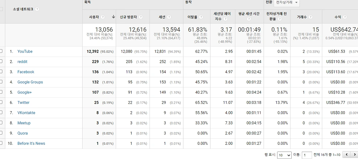This screenshot has height=159, width=358.
Task: Show help for 이탈률 column
Action: [x=201, y=17]
